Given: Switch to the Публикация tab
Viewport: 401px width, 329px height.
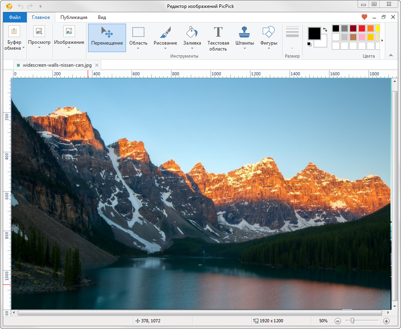Looking at the screenshot, I should [74, 17].
